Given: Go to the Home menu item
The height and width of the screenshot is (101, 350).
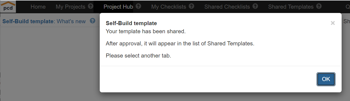Looking at the screenshot, I should tap(38, 7).
